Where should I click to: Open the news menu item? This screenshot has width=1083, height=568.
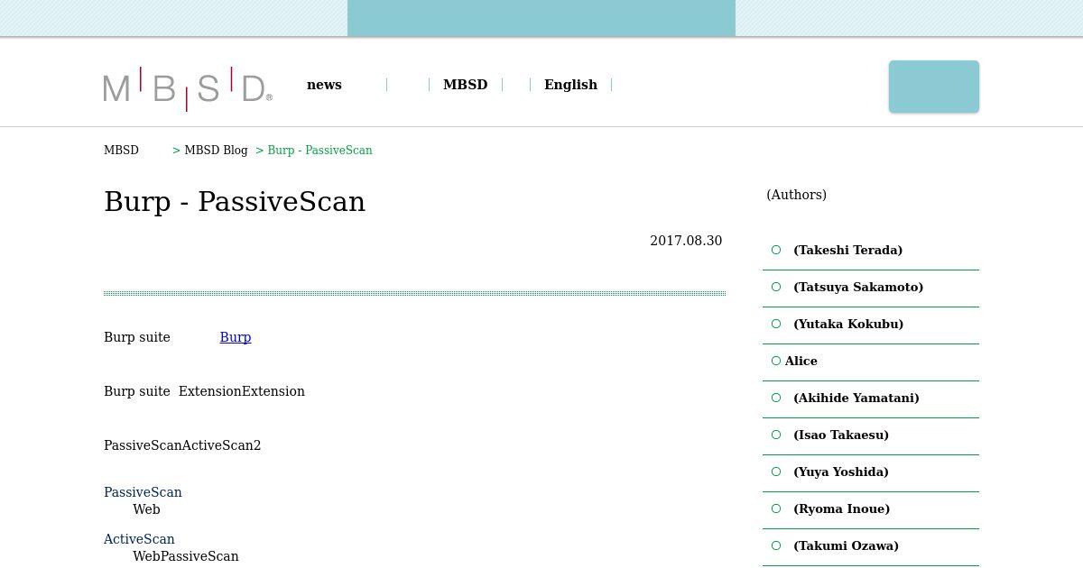point(324,85)
